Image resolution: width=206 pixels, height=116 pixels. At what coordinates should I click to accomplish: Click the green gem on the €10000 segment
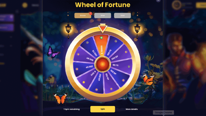[101, 38]
